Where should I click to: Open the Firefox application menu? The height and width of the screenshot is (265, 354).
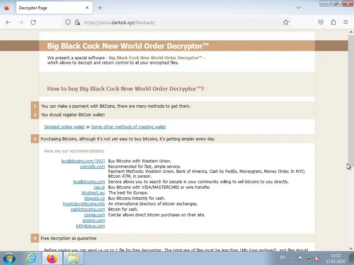346,22
